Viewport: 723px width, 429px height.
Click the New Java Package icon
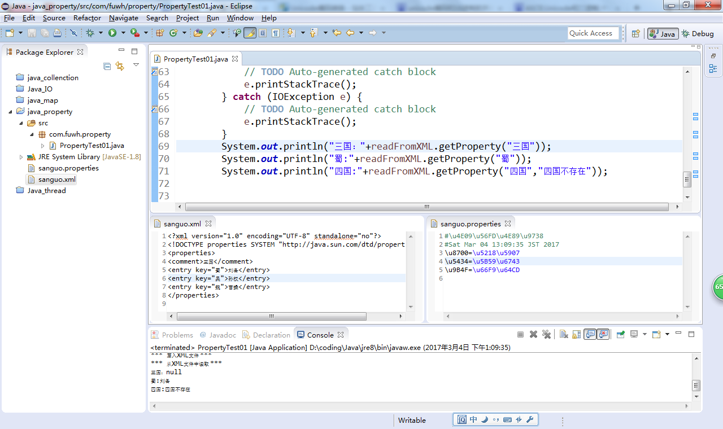click(x=159, y=33)
